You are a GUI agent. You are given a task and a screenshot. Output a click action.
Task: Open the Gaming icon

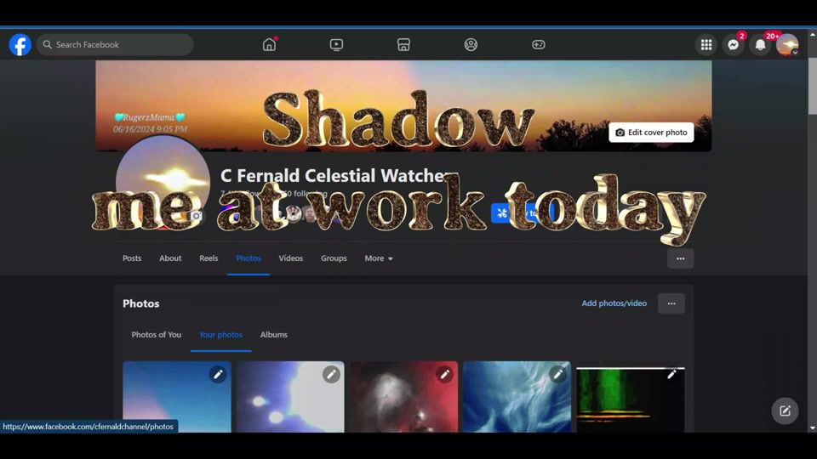point(539,45)
